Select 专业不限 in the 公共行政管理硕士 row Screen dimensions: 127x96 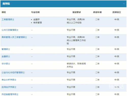tap(71, 30)
